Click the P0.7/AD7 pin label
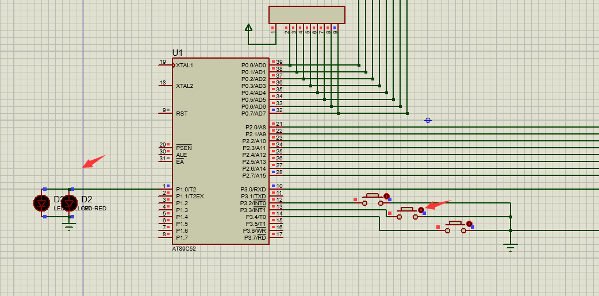Viewport: 599px width, 296px height. click(254, 113)
